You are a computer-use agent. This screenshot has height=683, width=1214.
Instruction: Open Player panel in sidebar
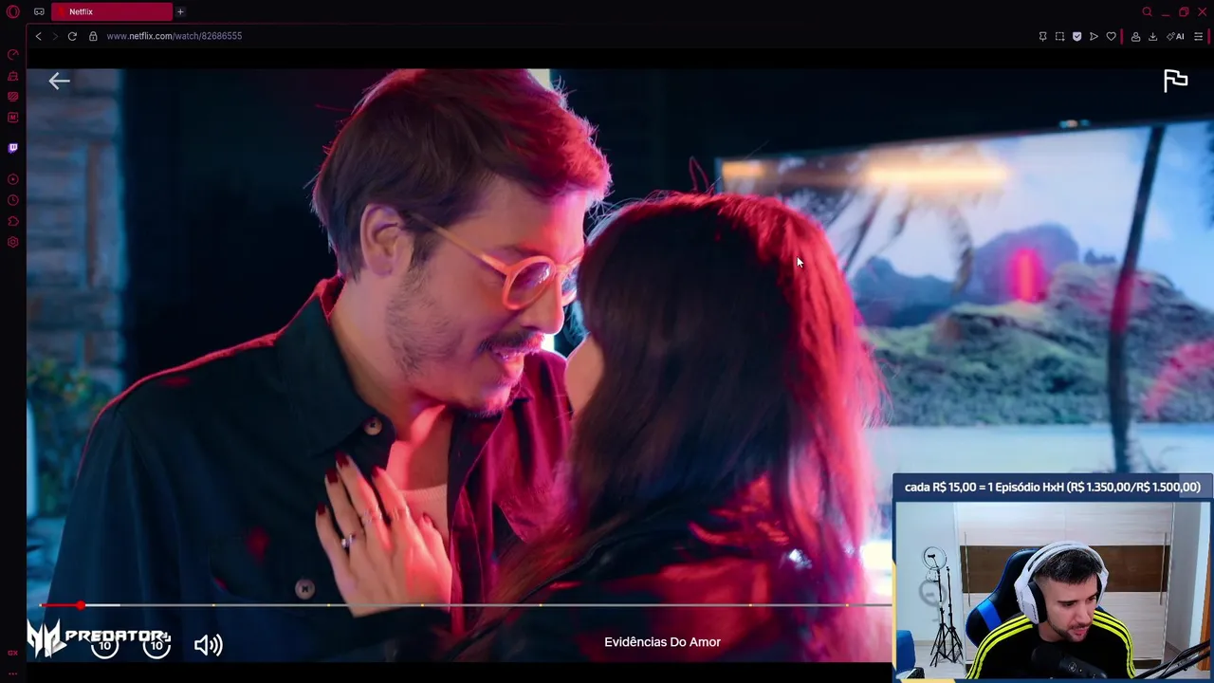(12, 179)
